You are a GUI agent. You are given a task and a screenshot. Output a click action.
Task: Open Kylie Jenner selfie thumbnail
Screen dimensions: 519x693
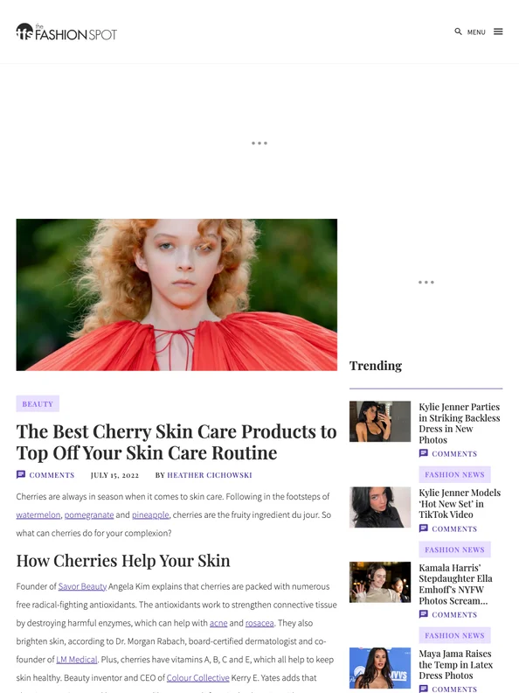coord(380,421)
